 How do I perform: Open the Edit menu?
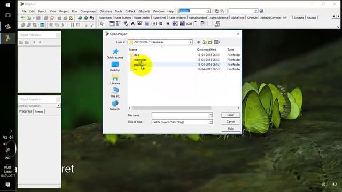coord(32,11)
